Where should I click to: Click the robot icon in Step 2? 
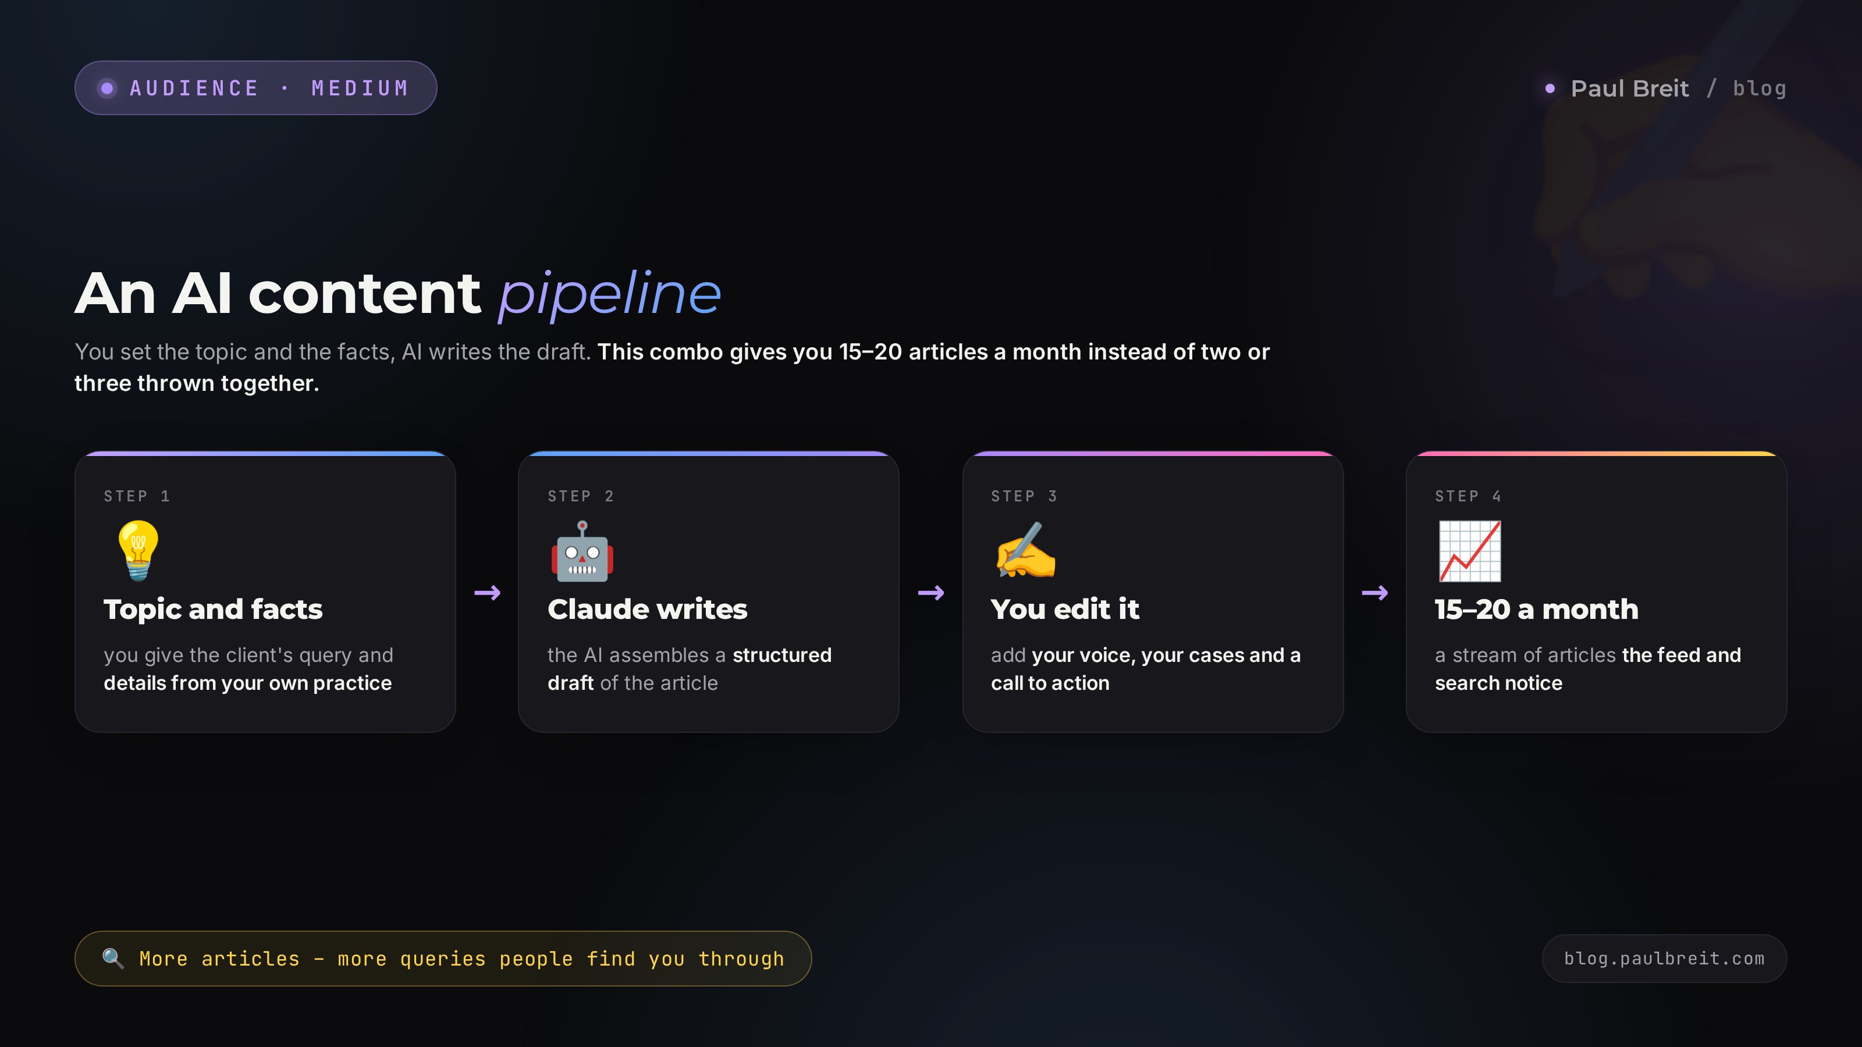(582, 551)
